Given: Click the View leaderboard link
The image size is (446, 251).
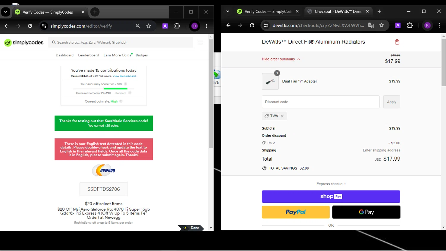Looking at the screenshot, I should [124, 76].
